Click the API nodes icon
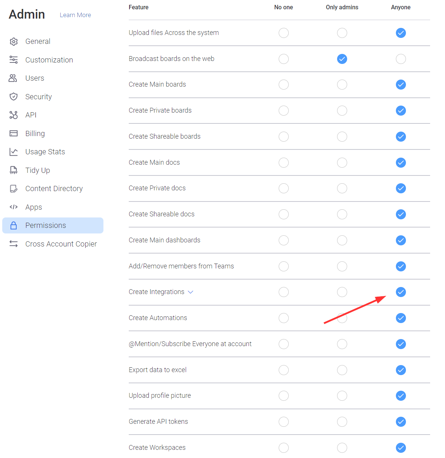Viewport: 445px width, 458px height. (14, 115)
